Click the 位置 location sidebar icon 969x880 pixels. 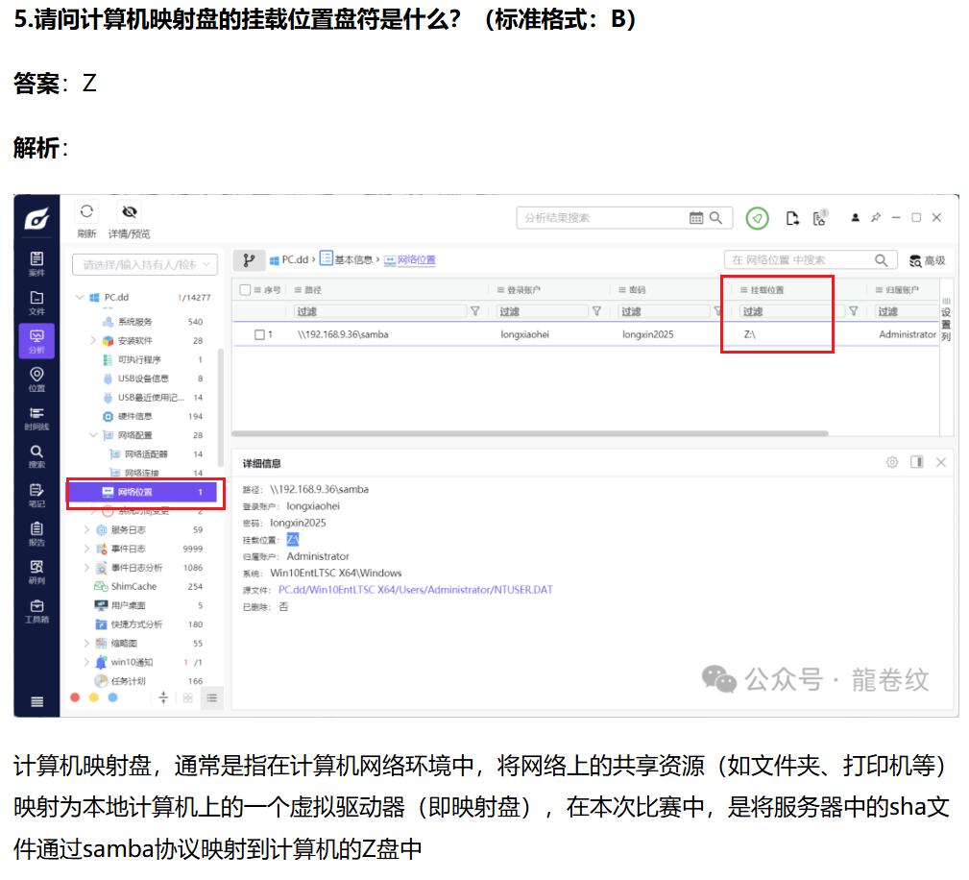(36, 379)
